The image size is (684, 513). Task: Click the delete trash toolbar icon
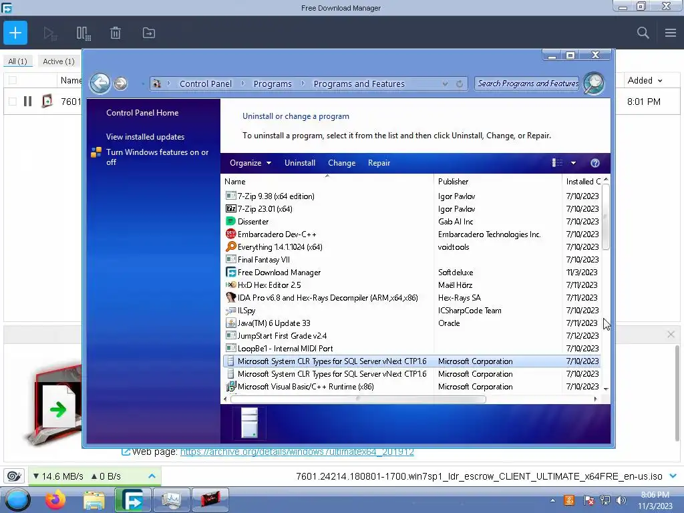[x=116, y=33]
